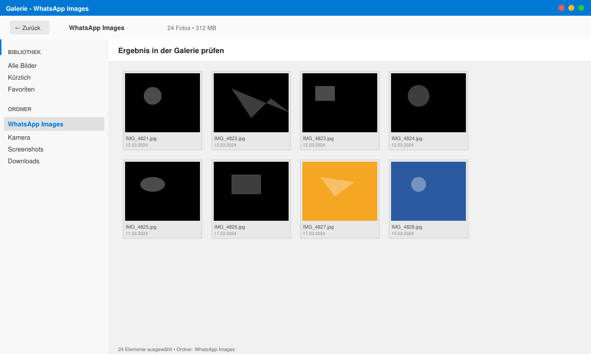Image resolution: width=591 pixels, height=354 pixels.
Task: Click the IMG_4822.jpg file name
Action: tap(230, 139)
